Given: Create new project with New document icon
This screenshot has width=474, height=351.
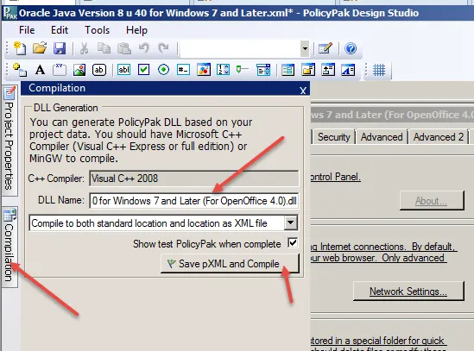Looking at the screenshot, I should coord(20,48).
